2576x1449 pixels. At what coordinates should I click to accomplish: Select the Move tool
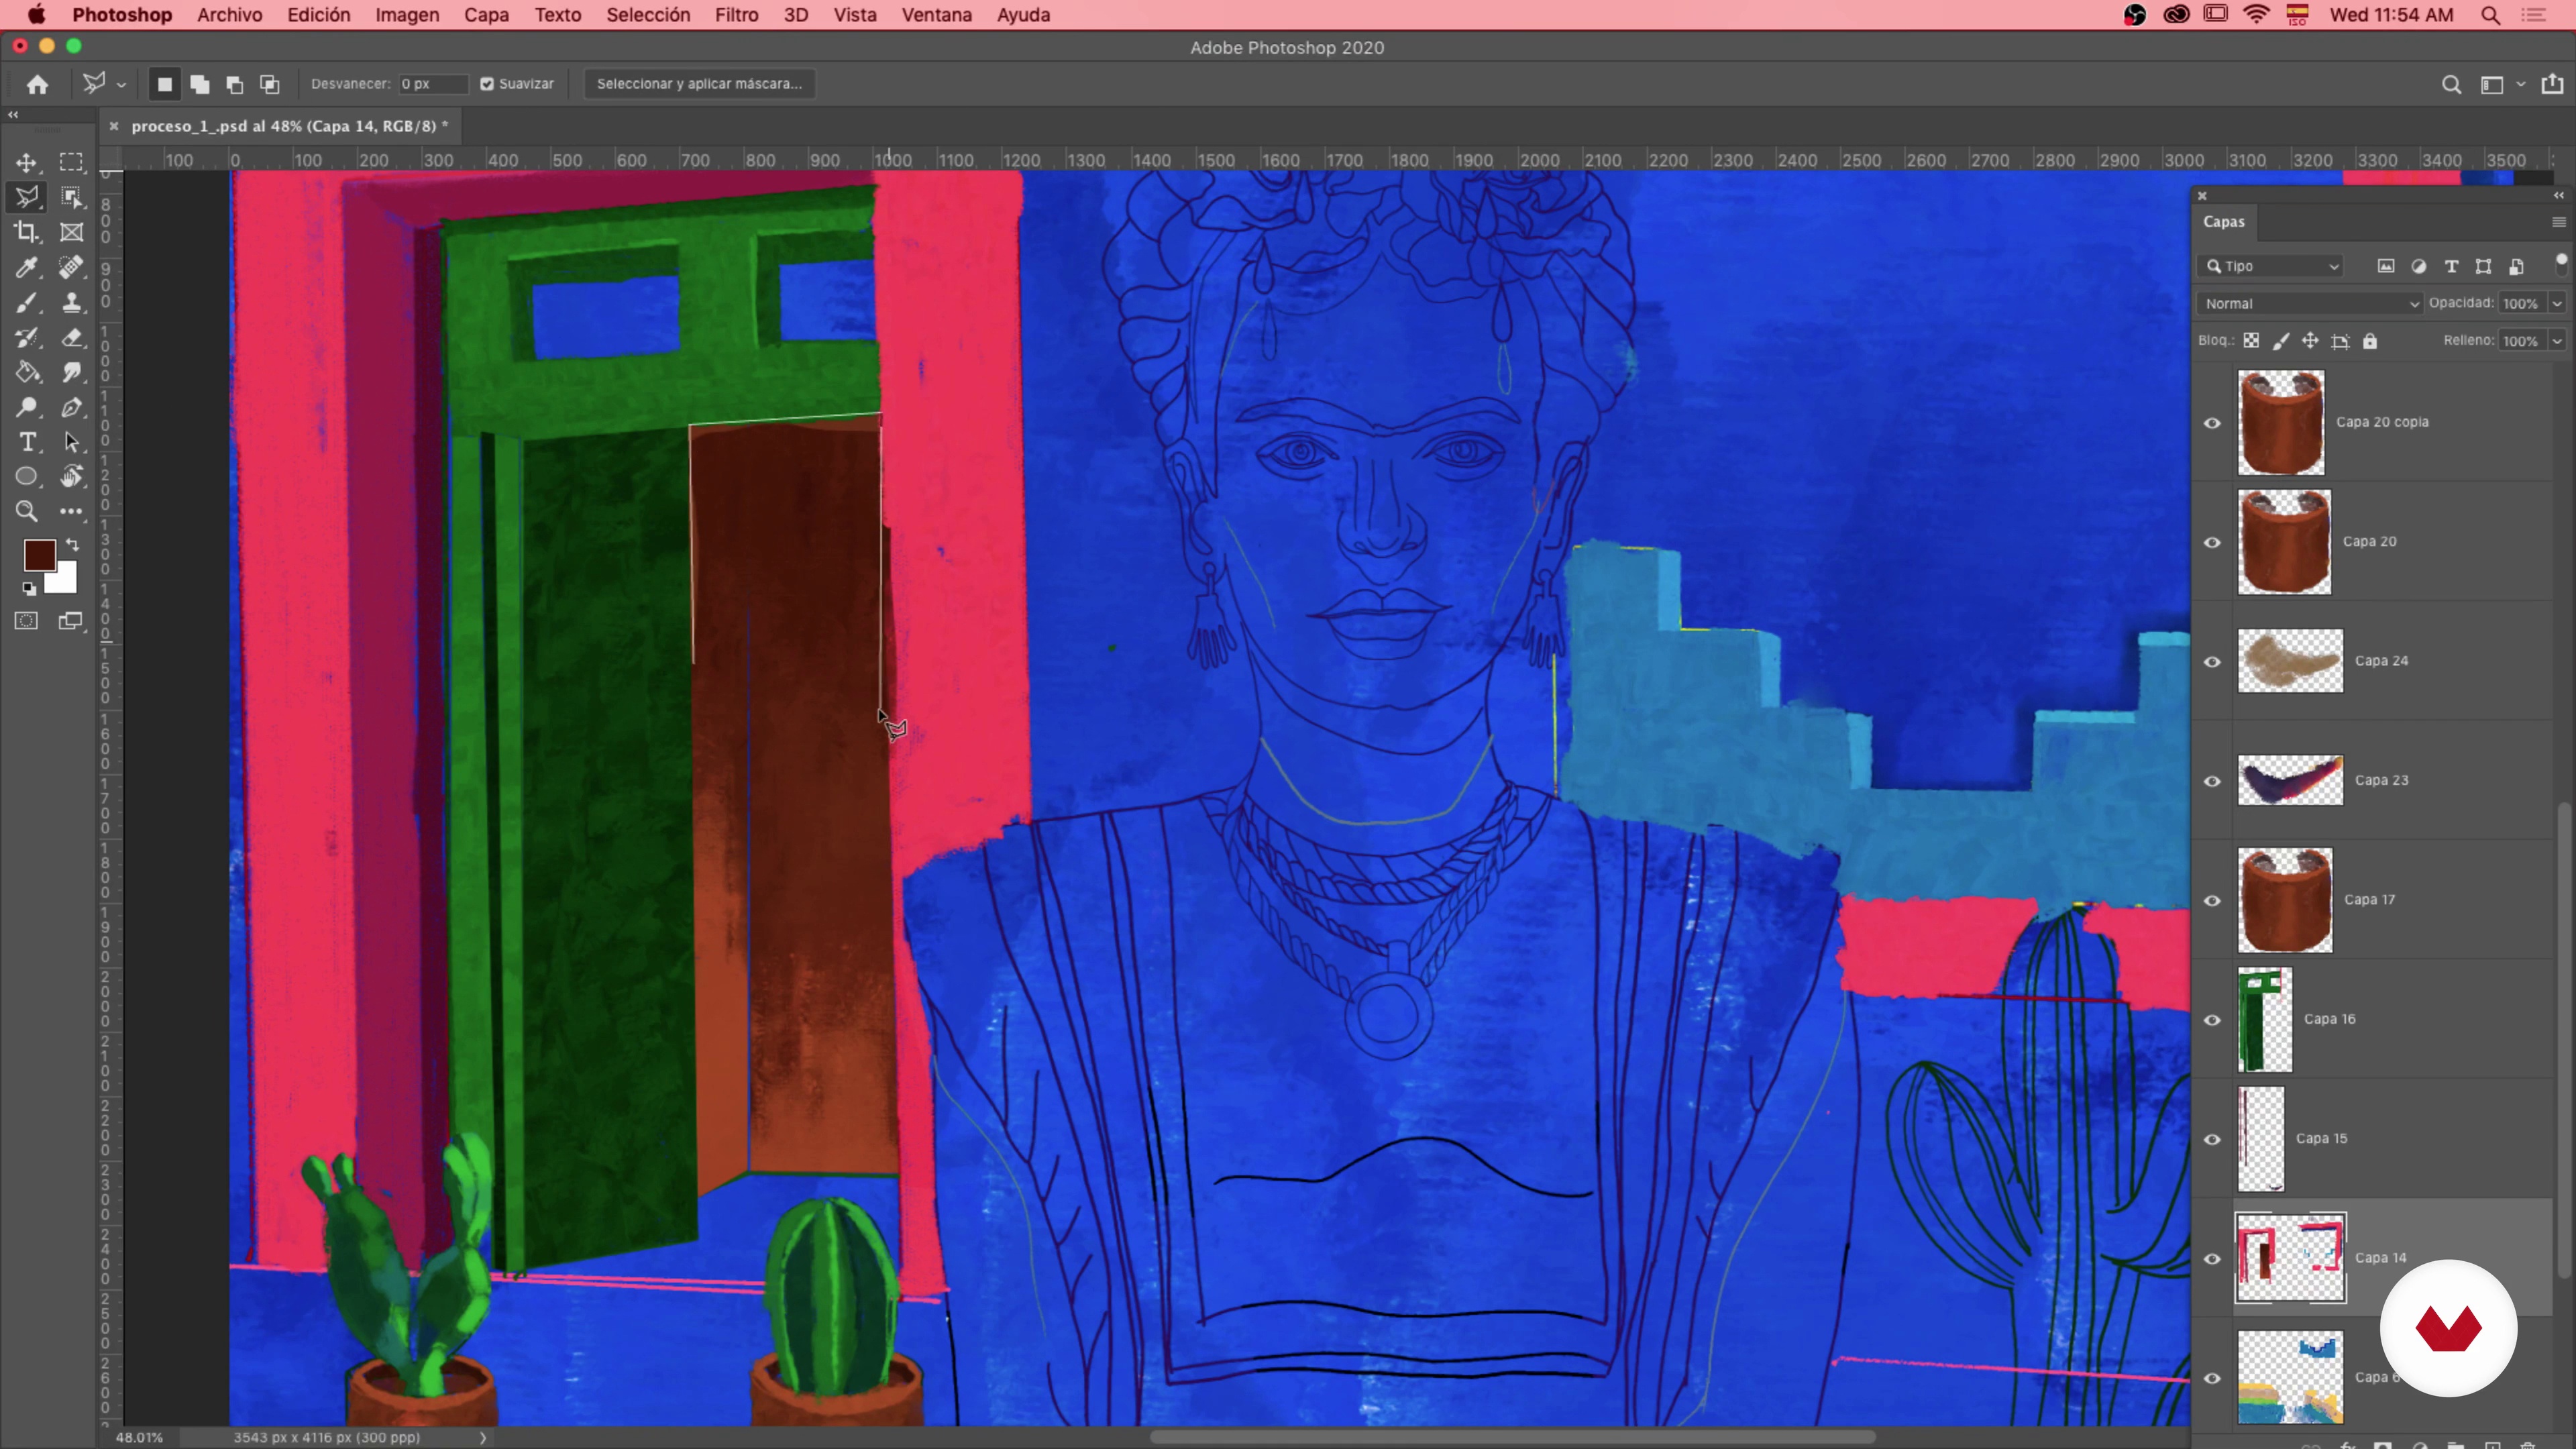click(x=27, y=162)
